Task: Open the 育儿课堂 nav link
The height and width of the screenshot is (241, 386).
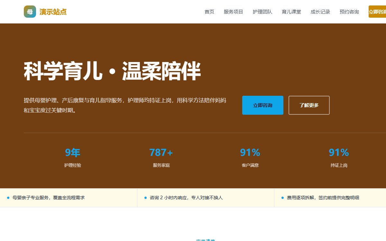Action: (291, 12)
